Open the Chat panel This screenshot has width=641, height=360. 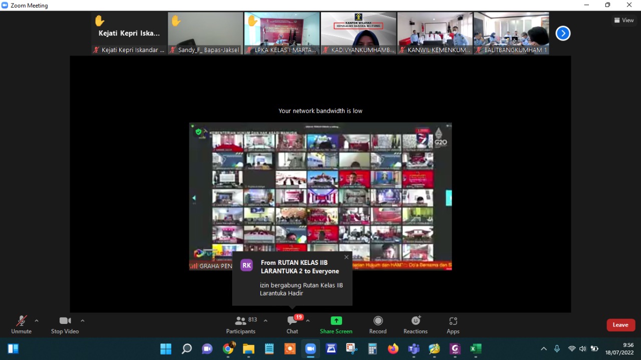[292, 324]
